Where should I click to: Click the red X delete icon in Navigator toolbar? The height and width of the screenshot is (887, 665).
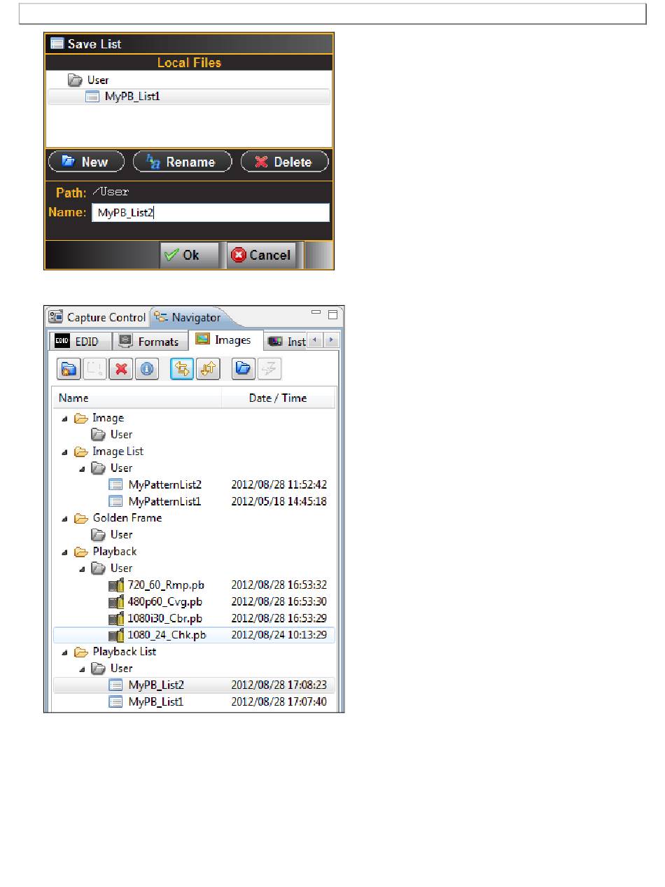[x=121, y=369]
